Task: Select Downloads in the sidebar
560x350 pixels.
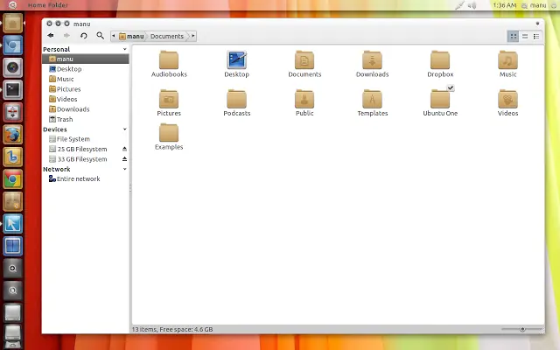Action: [x=73, y=109]
